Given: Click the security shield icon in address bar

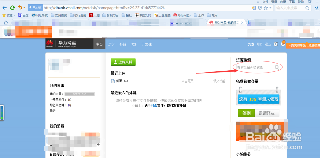Looking at the screenshot, I should 260,8.
